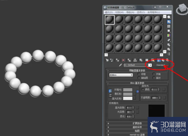Open the Material/Map Navigator icon

(x=169, y=54)
